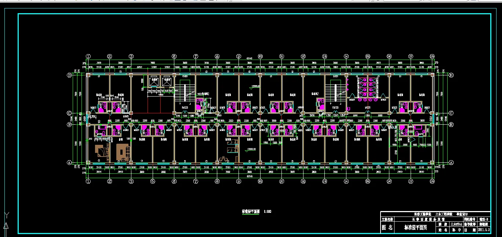
Task: Click axis bubble A on the left side
Action: (69, 162)
